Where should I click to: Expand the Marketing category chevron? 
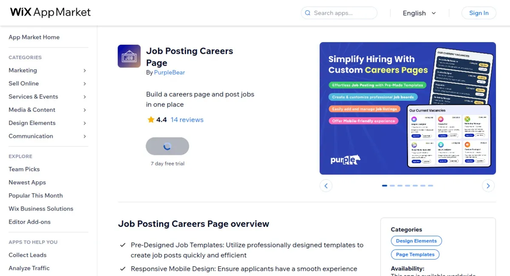(85, 70)
